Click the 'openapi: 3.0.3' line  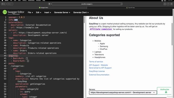pos(17,17)
